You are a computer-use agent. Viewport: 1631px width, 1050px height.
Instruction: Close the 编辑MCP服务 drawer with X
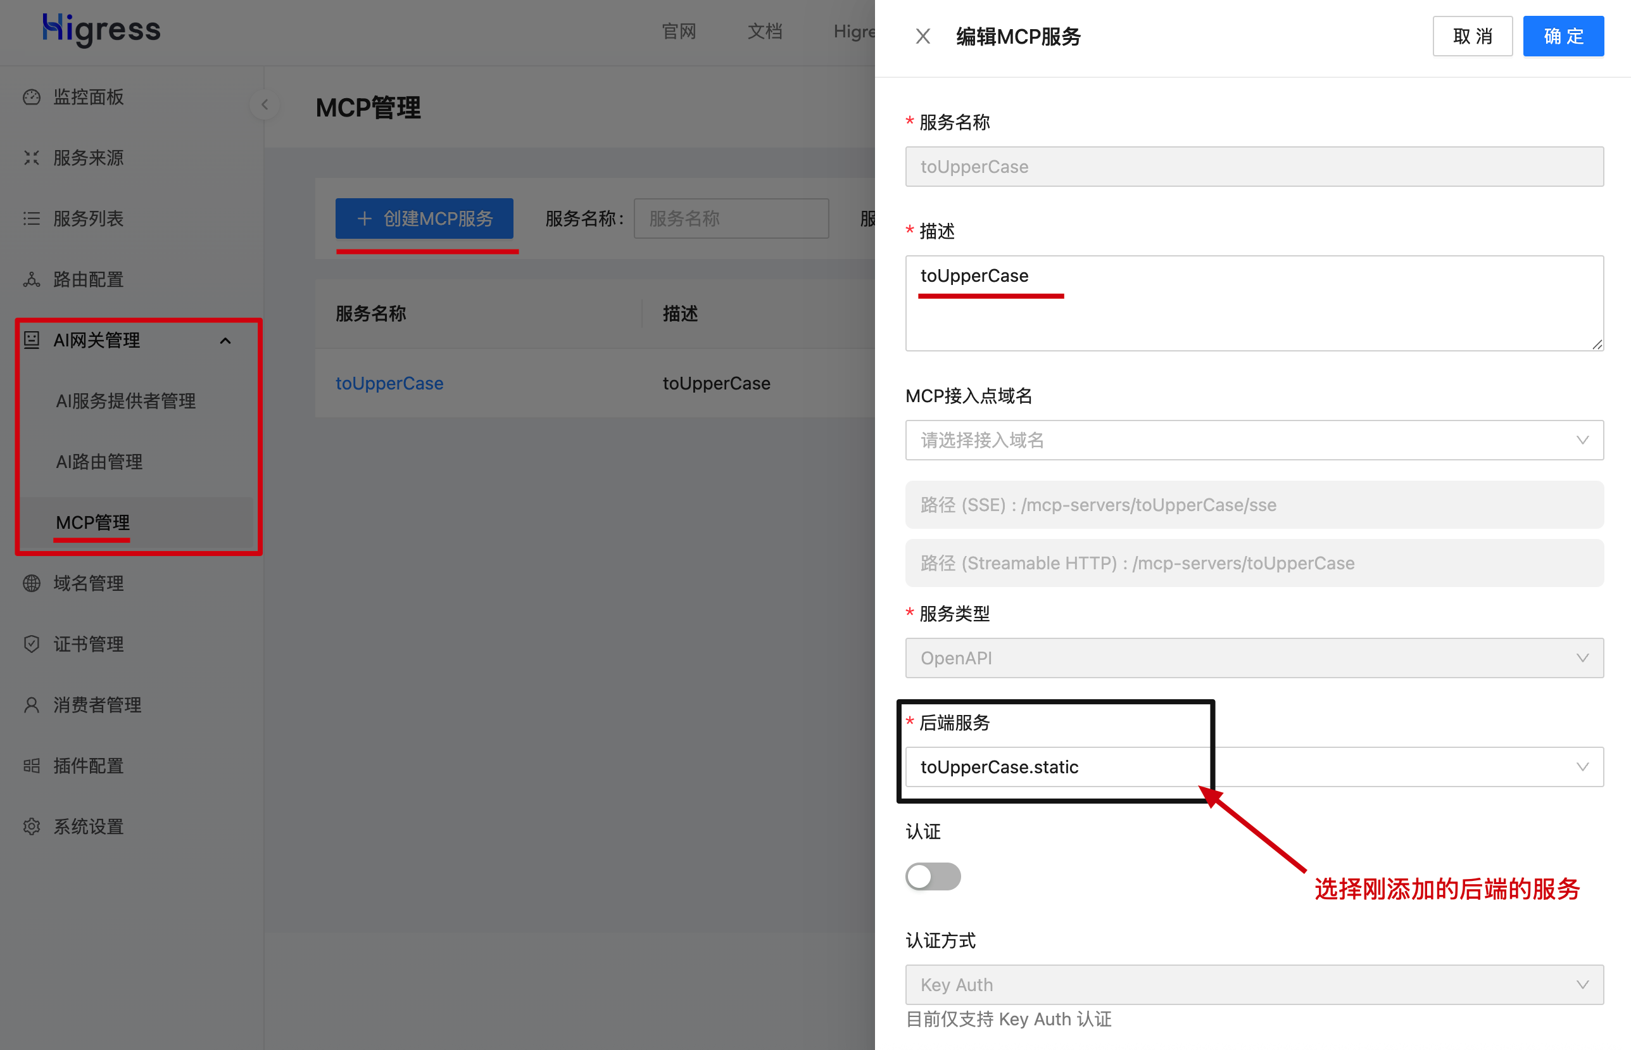[x=923, y=36]
